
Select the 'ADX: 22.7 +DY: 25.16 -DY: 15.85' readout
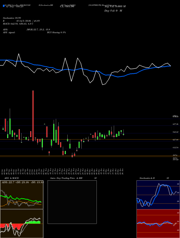pyautogui.click(x=22, y=182)
